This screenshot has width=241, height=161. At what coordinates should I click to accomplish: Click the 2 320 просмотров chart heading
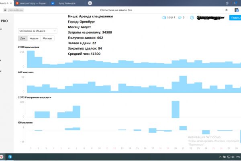29,47
